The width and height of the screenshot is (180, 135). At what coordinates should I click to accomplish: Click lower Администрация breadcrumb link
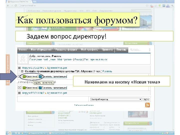[57, 93]
